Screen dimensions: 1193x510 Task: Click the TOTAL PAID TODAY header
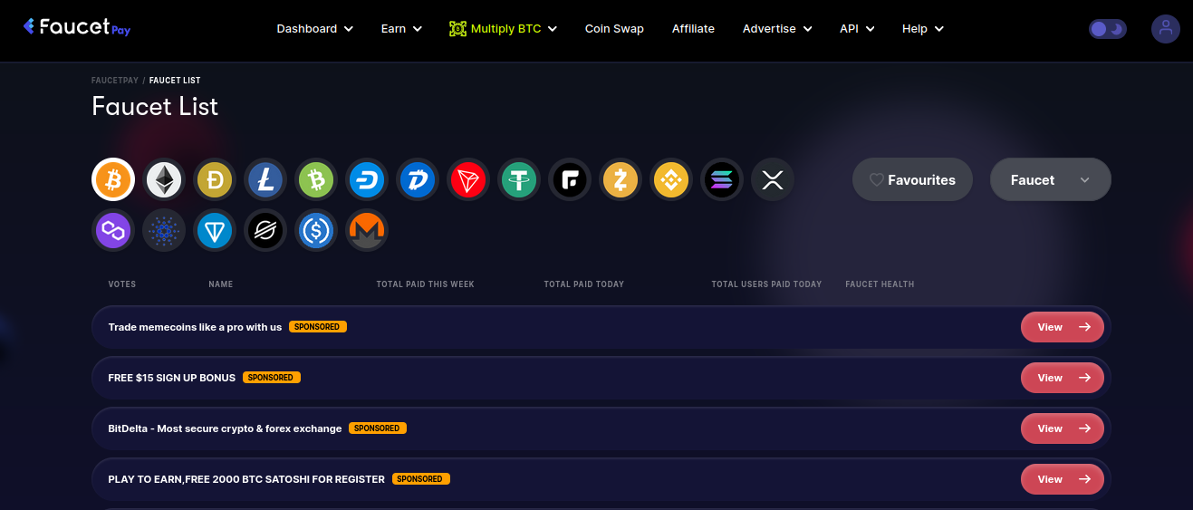click(584, 284)
